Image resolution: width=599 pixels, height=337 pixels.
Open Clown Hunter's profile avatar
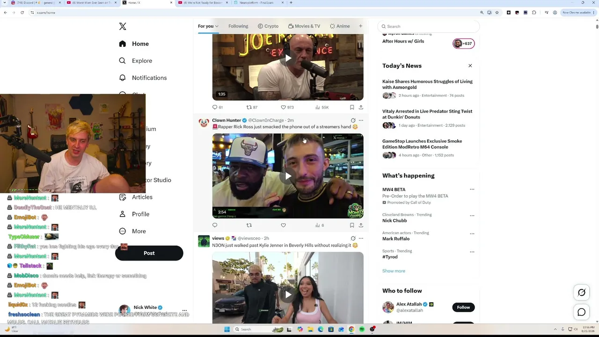(204, 123)
